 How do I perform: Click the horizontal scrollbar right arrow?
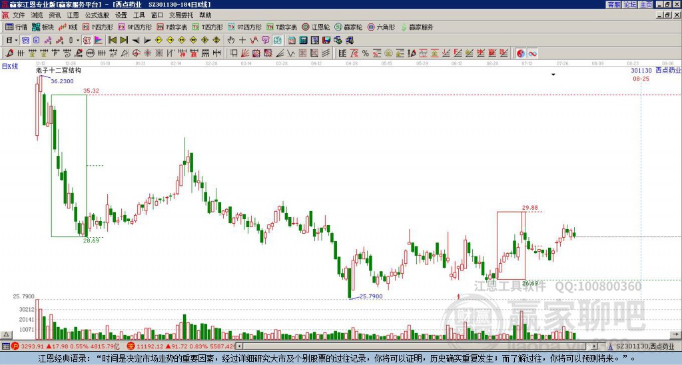(595, 346)
